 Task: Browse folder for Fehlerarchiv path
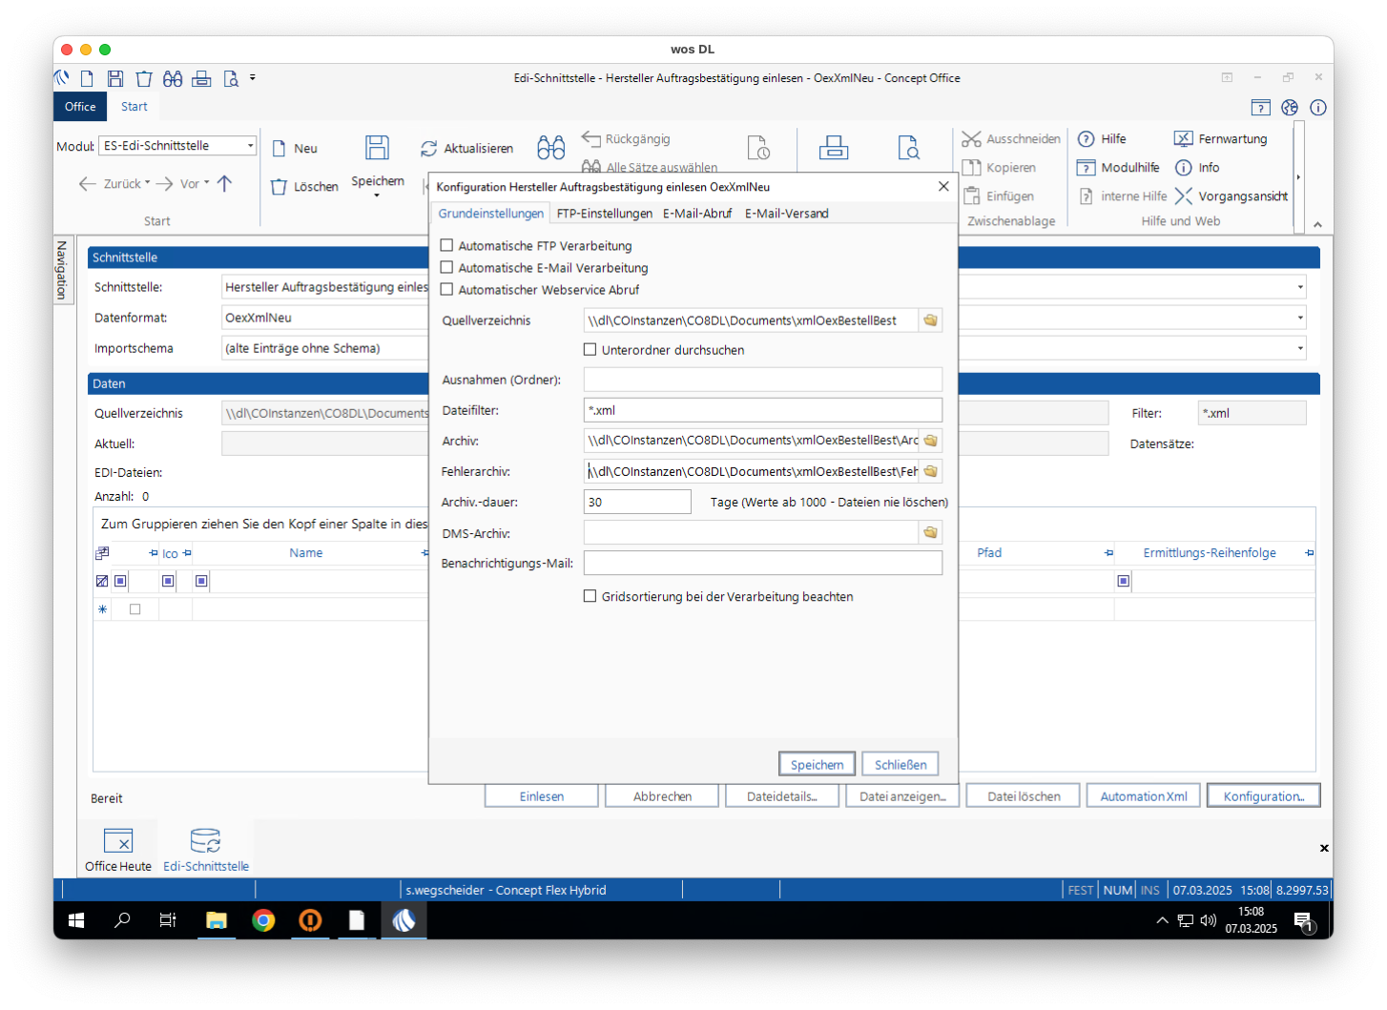(931, 471)
